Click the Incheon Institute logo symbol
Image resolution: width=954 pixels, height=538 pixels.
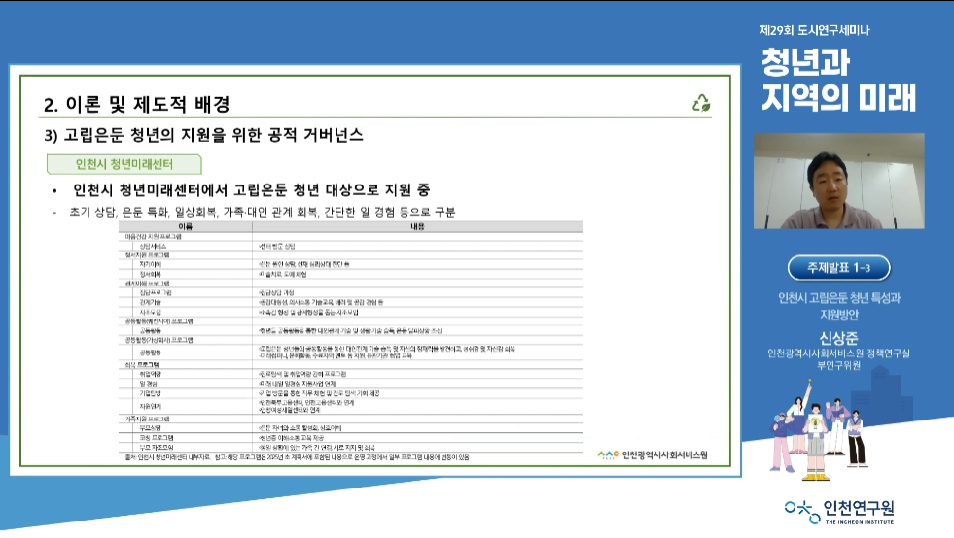[x=800, y=510]
